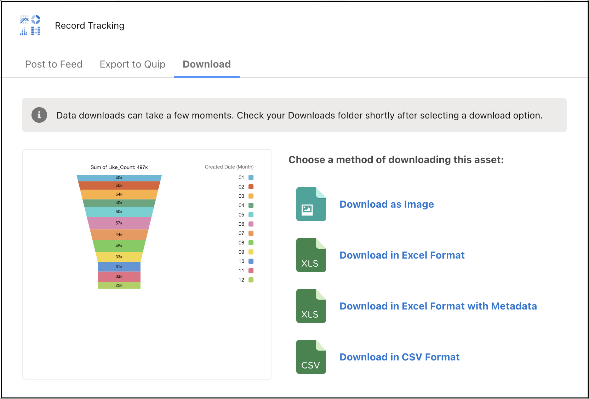Click the green image file icon
The width and height of the screenshot is (589, 399).
(311, 204)
